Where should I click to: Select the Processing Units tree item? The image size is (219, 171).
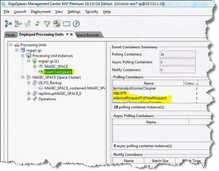tap(33, 45)
